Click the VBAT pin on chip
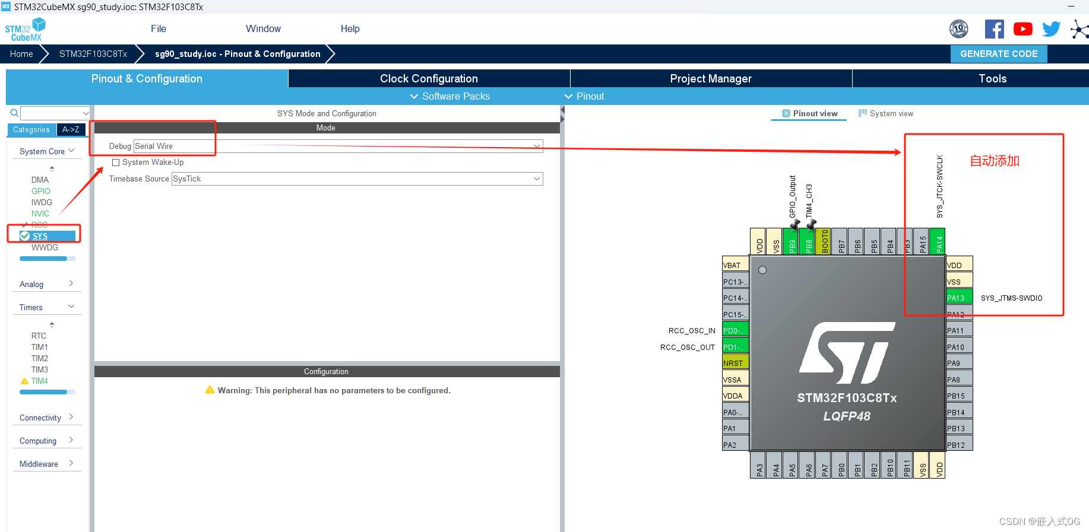The image size is (1089, 532). (735, 265)
